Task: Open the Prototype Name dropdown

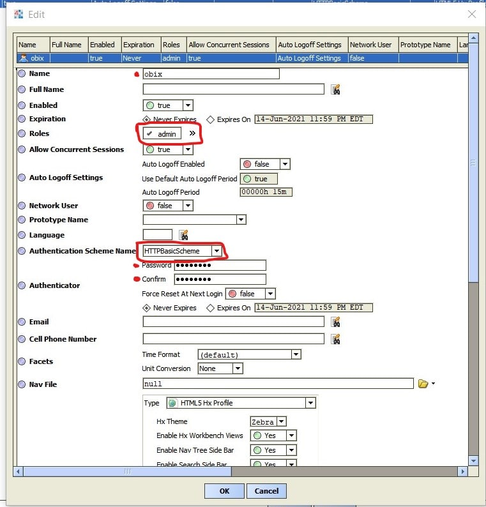Action: 241,220
